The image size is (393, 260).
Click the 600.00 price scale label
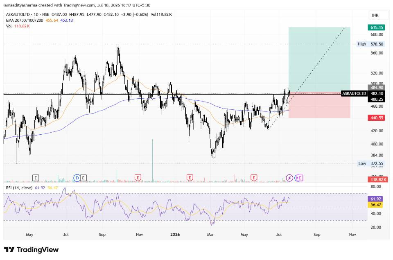tap(377, 34)
